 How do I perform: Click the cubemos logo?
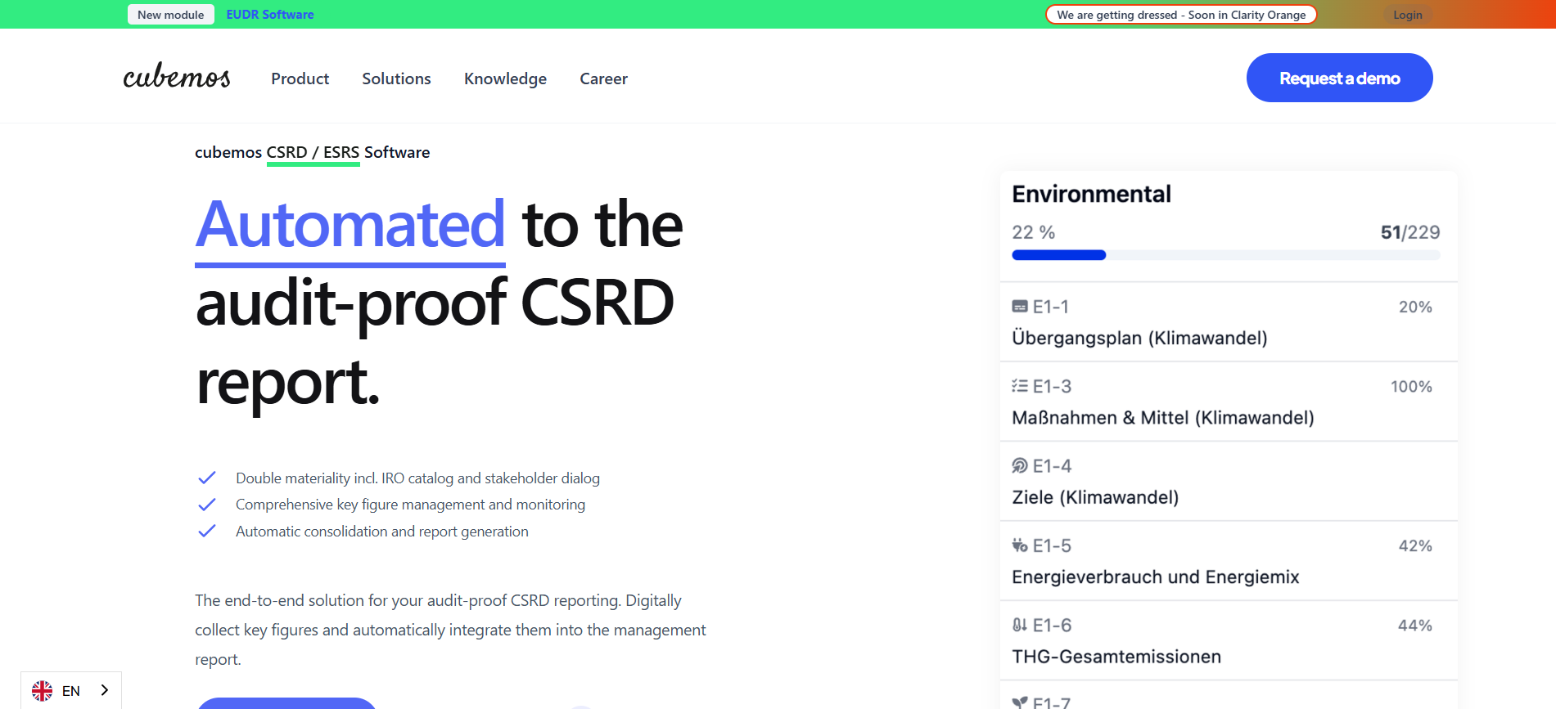tap(177, 76)
